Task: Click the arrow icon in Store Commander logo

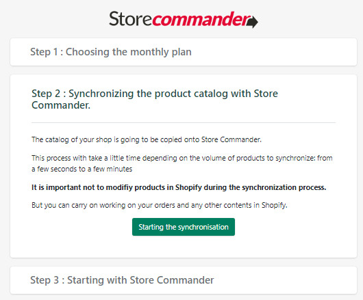Action: click(x=252, y=22)
